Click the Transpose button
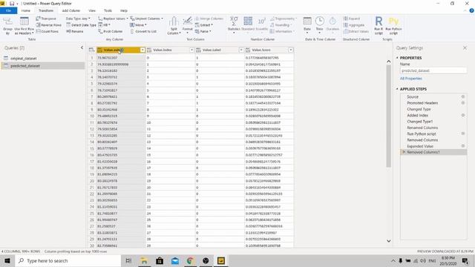Viewport: 475px width, 267px height. (x=46, y=19)
